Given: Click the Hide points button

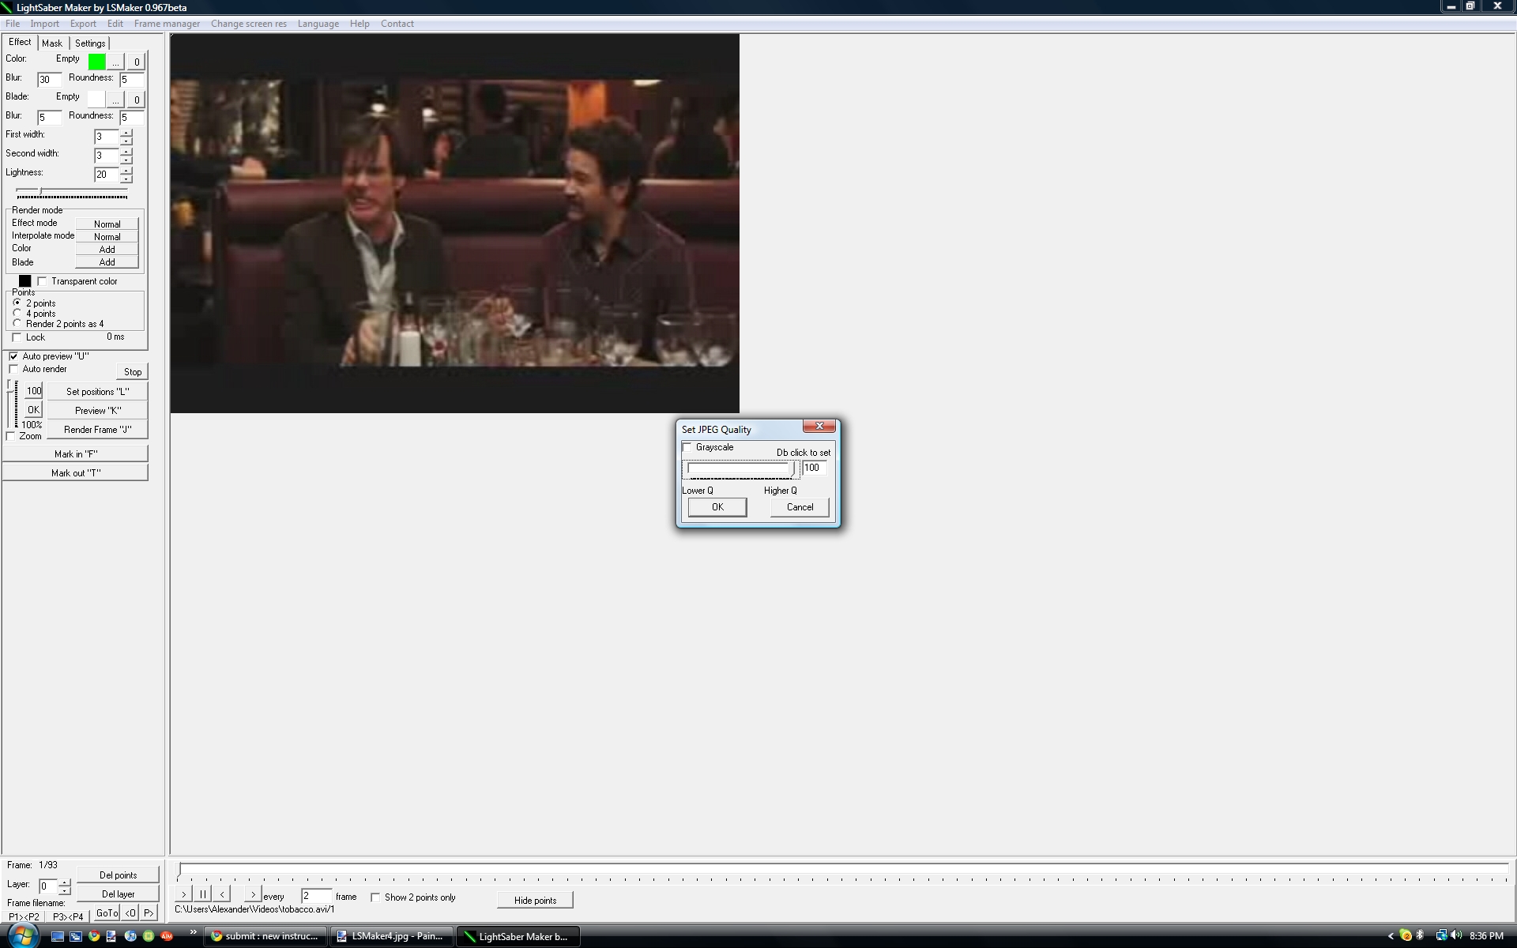Looking at the screenshot, I should pos(535,901).
